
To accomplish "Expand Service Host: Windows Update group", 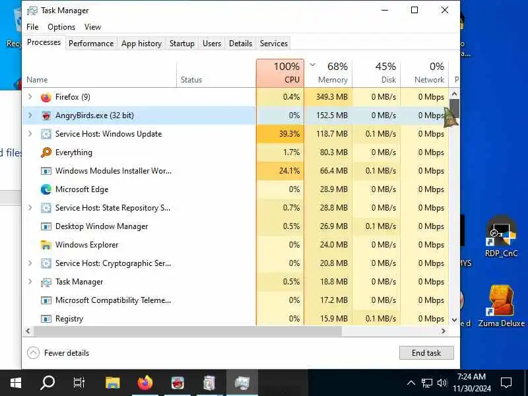I will coord(30,134).
